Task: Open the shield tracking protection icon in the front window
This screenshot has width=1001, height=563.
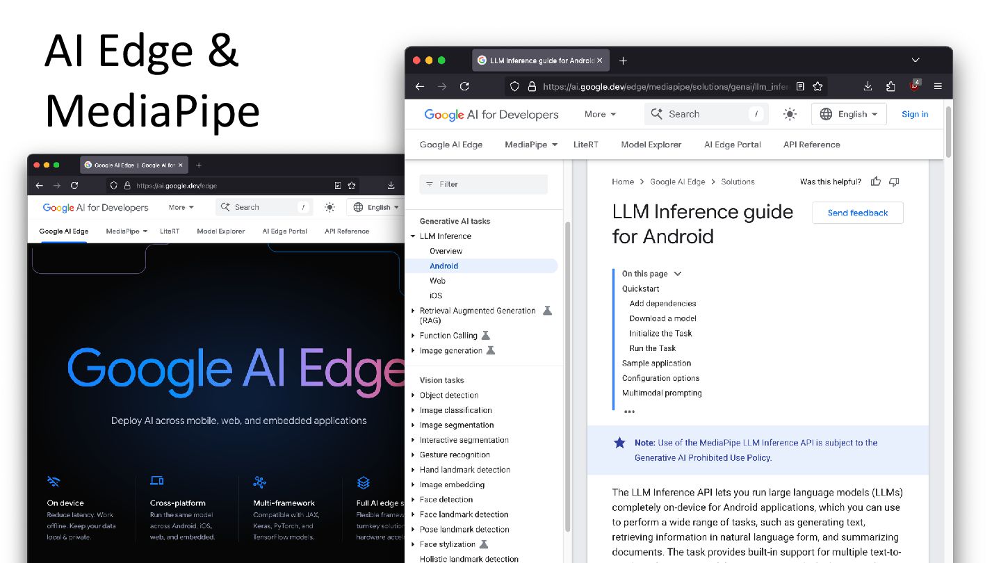Action: [514, 87]
